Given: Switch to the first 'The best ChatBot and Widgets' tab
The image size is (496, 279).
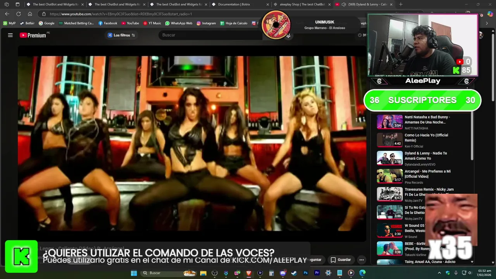Looking at the screenshot, I should [55, 4].
